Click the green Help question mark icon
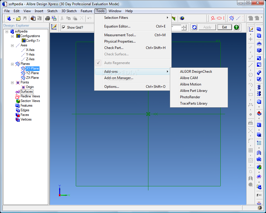Viewport: 266px width, 213px height. [236, 27]
